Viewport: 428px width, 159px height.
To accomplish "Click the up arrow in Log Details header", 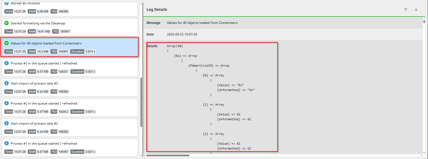I will [406, 9].
